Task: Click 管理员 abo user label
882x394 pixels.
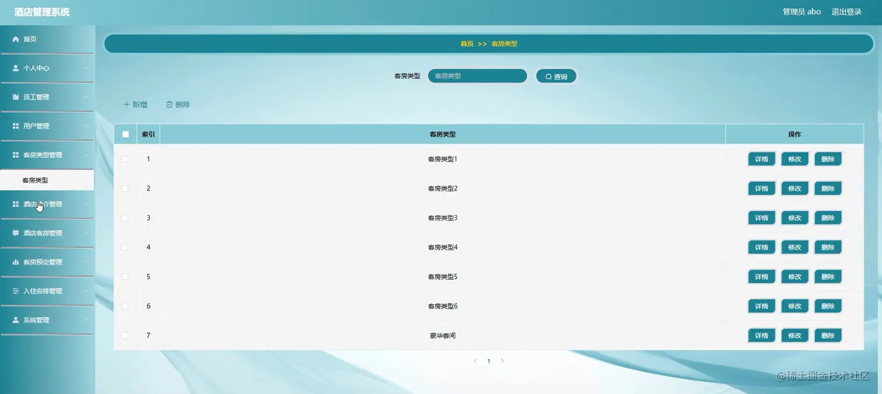Action: pyautogui.click(x=801, y=12)
